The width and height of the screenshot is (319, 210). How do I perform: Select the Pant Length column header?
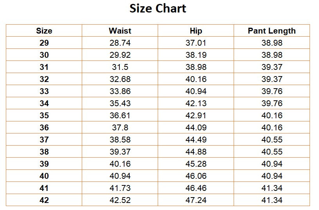272,31
